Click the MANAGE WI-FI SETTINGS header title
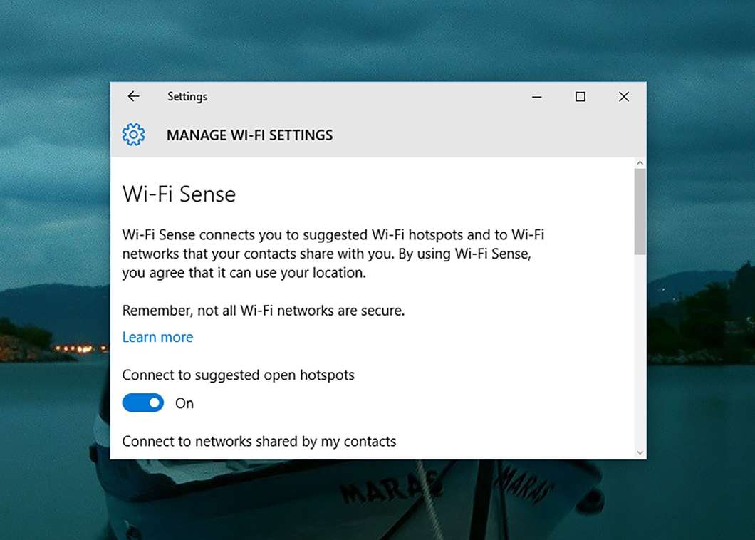The image size is (755, 540). [249, 135]
